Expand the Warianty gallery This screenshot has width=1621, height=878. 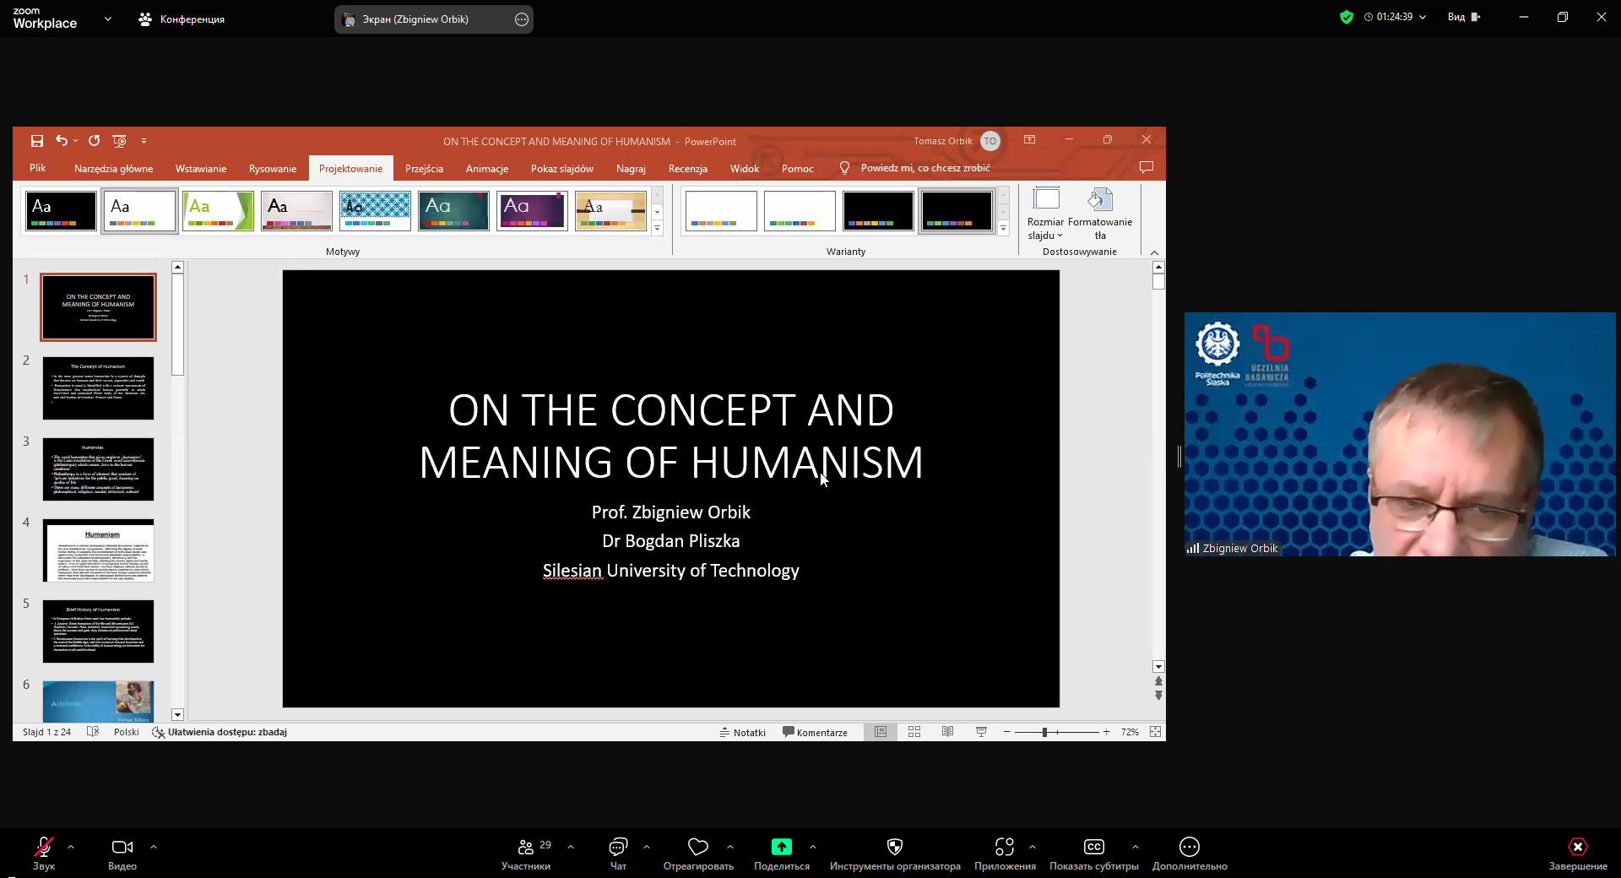(1003, 228)
